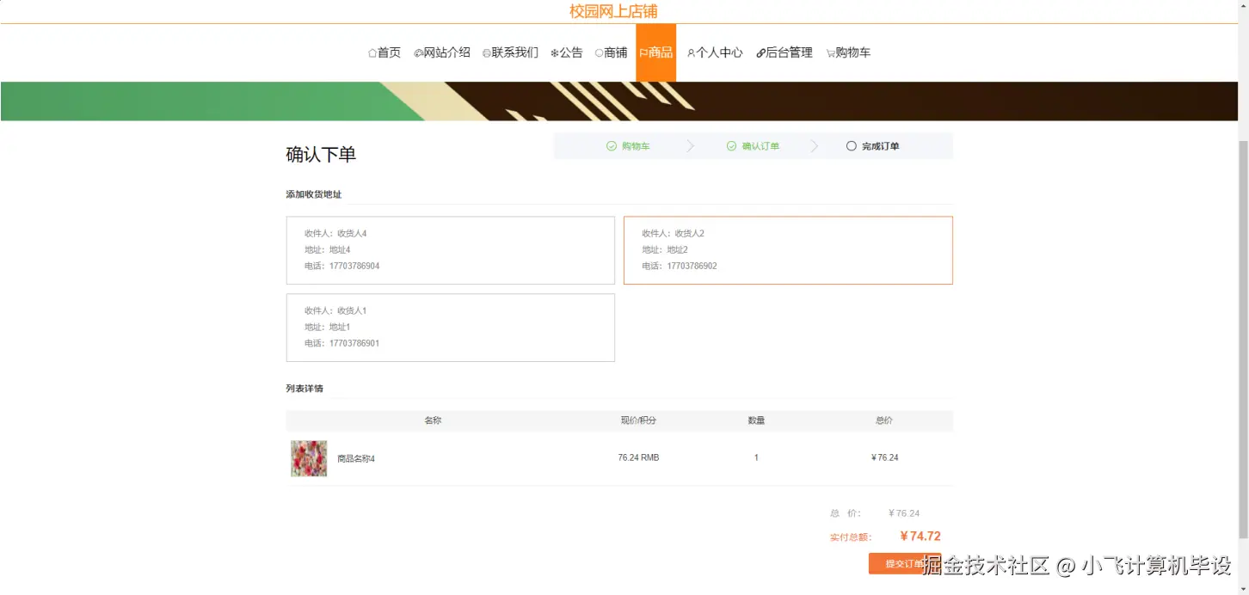
Task: Click the 76.24 RMB price cell
Action: (x=638, y=458)
